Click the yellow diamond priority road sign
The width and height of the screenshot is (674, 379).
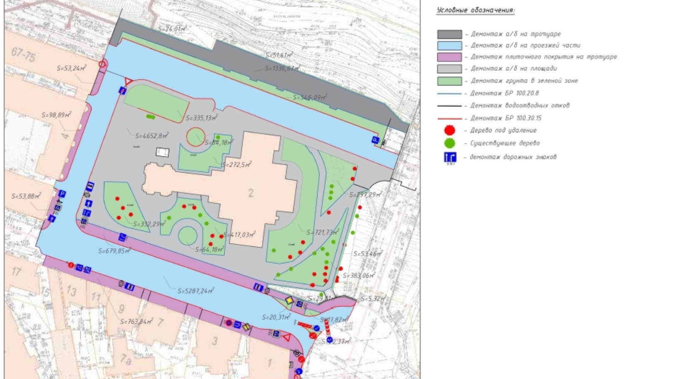[x=289, y=300]
